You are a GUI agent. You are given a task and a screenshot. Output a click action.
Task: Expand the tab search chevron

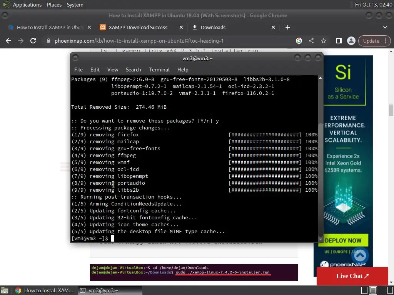[x=385, y=27]
